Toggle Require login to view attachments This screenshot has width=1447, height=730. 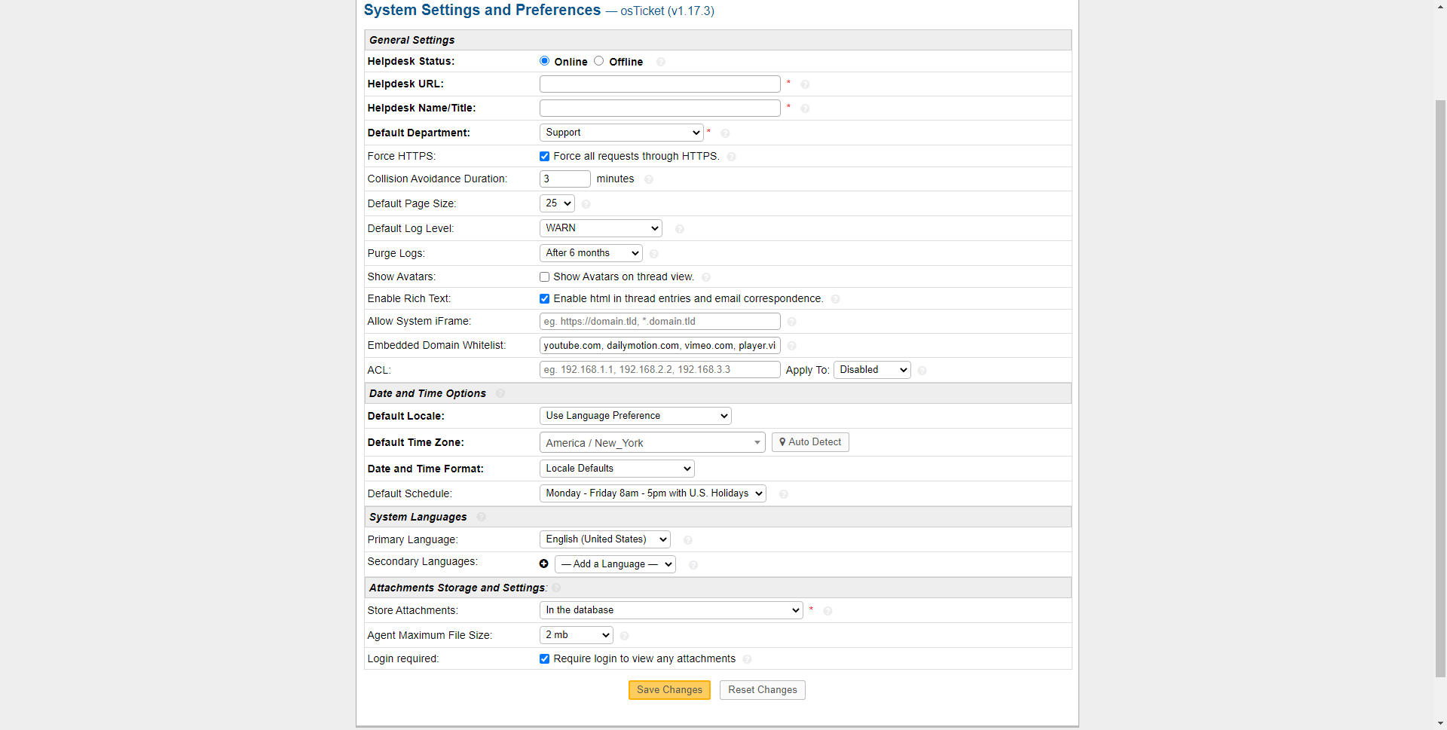(x=545, y=659)
